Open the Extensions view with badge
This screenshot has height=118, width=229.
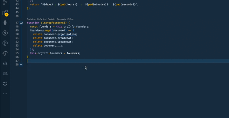[x=5, y=13]
